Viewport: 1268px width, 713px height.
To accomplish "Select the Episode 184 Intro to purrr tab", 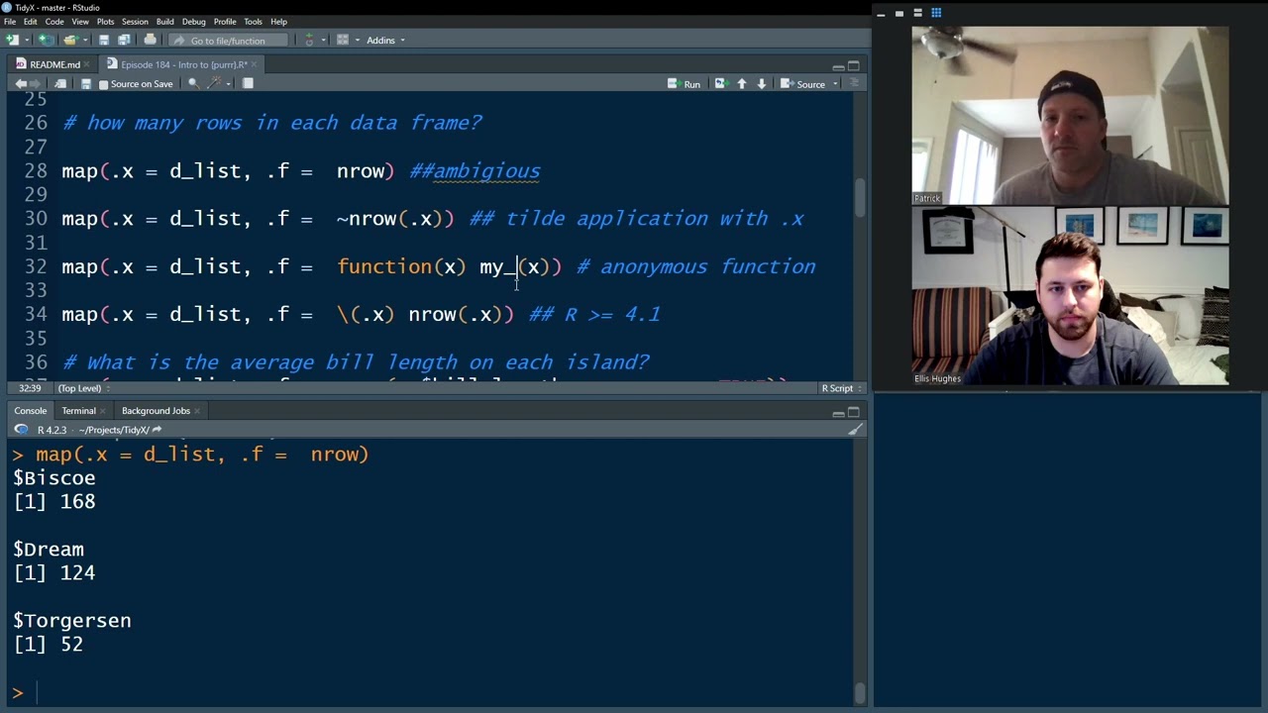I will coord(183,64).
